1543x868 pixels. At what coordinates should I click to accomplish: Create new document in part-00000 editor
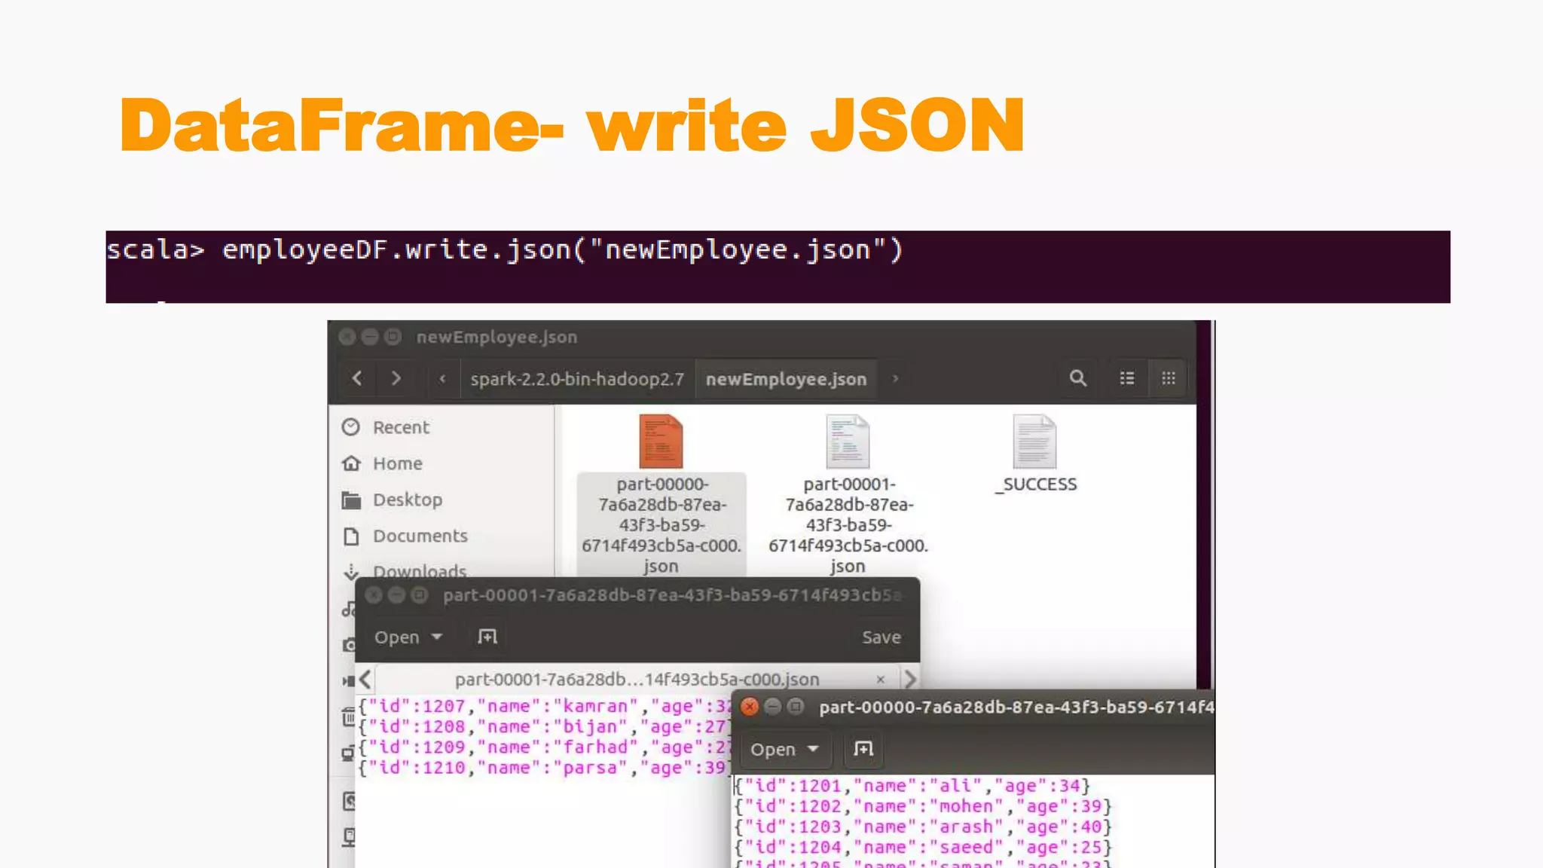click(863, 750)
